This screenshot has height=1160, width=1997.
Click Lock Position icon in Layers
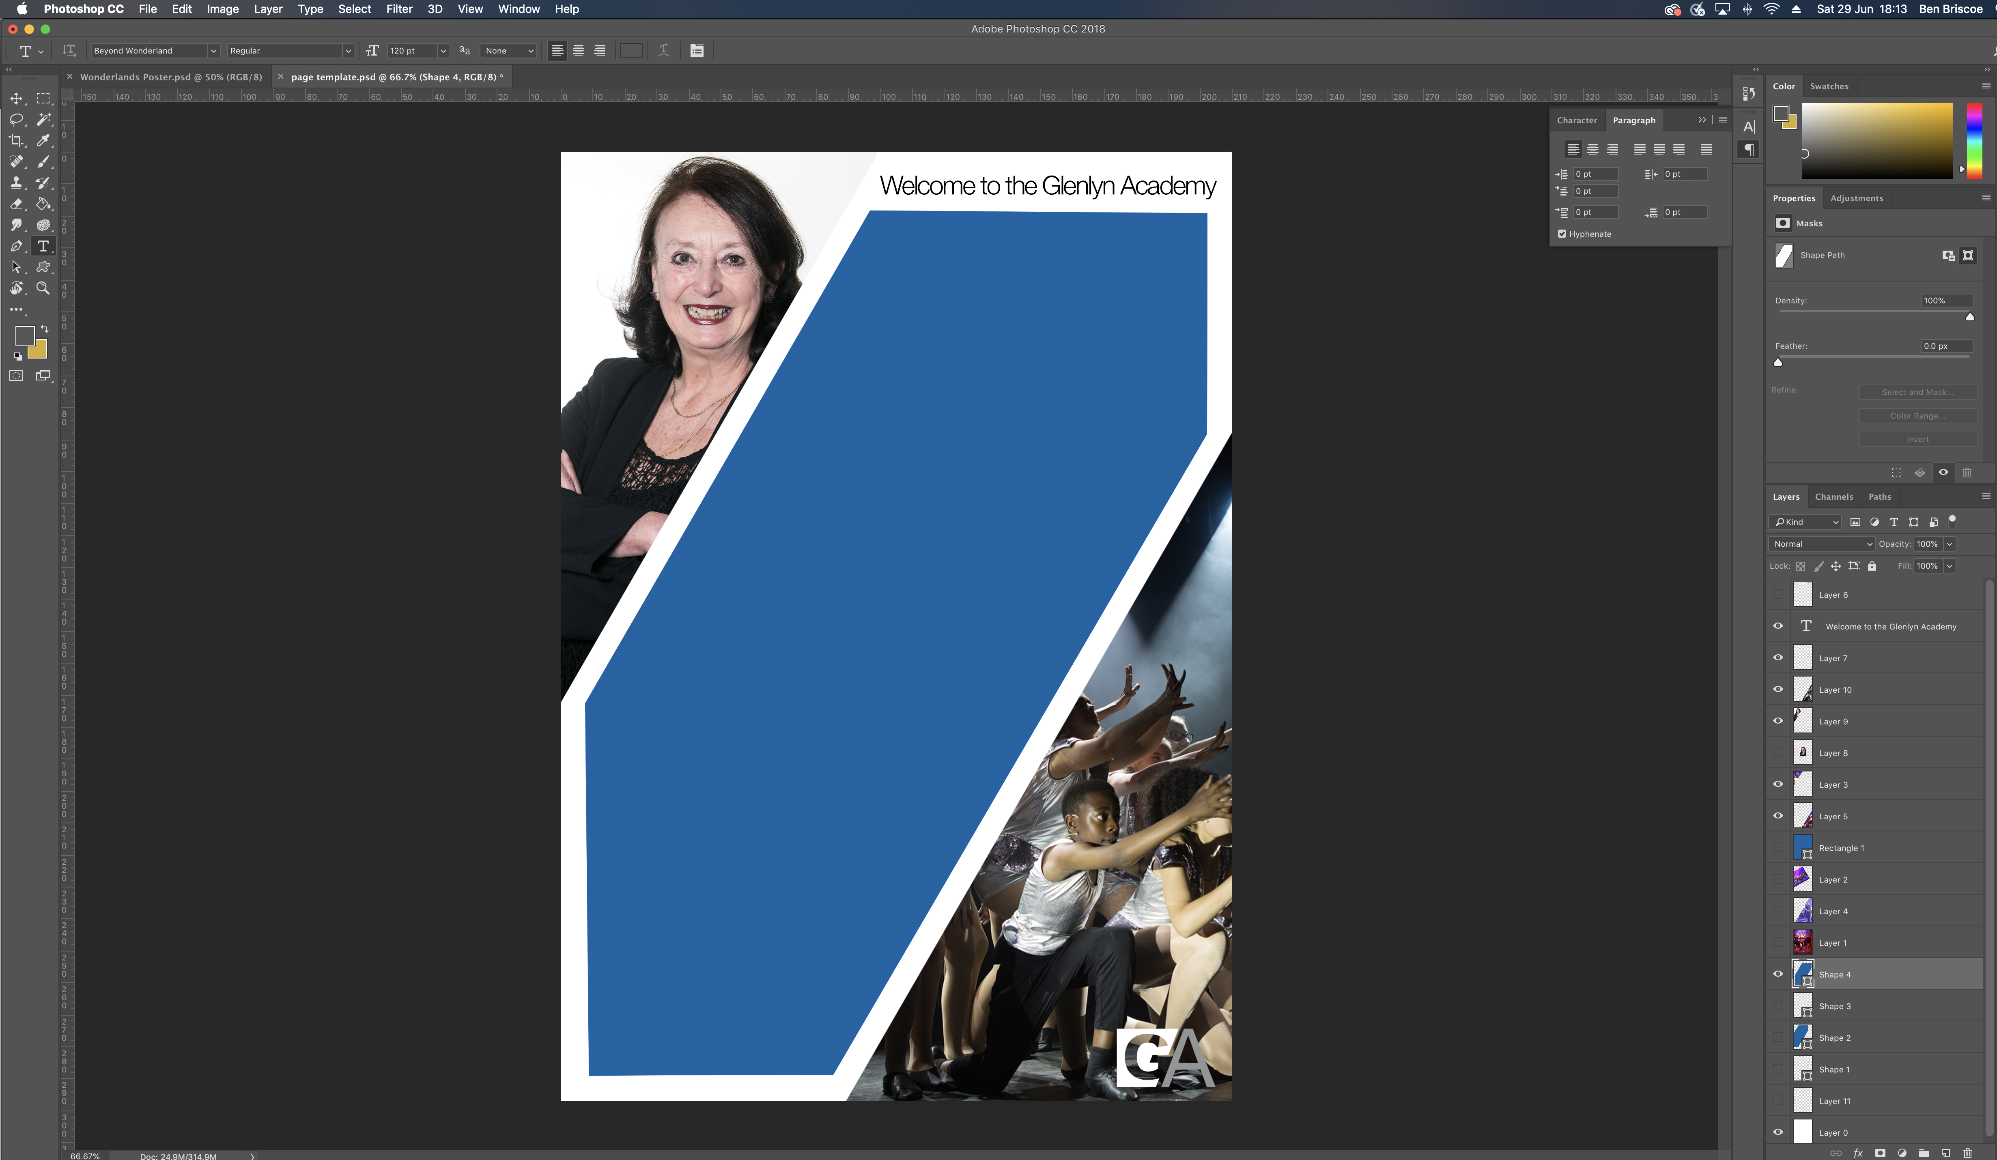tap(1836, 566)
